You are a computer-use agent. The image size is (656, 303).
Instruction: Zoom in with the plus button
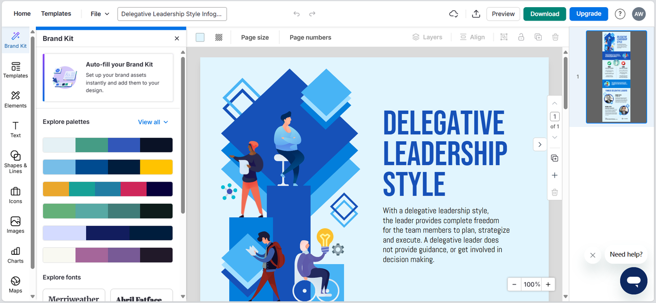(548, 285)
